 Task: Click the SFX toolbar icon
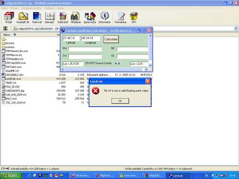click(134, 18)
